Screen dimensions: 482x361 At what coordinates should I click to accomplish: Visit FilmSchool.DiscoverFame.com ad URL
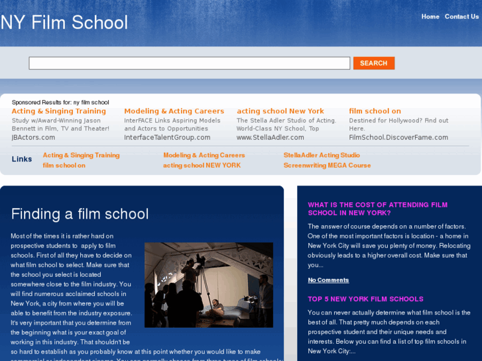(x=398, y=137)
